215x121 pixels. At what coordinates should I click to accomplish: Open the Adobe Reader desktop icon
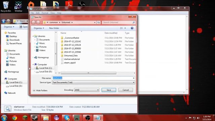click(69, 4)
